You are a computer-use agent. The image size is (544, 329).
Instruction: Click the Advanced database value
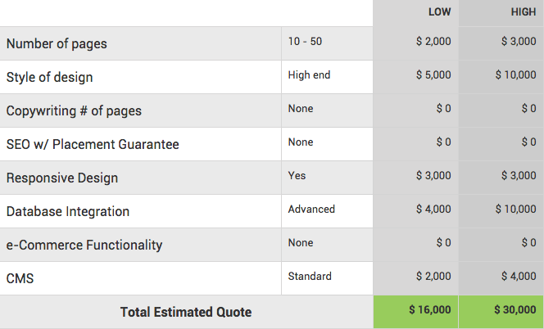(x=311, y=209)
